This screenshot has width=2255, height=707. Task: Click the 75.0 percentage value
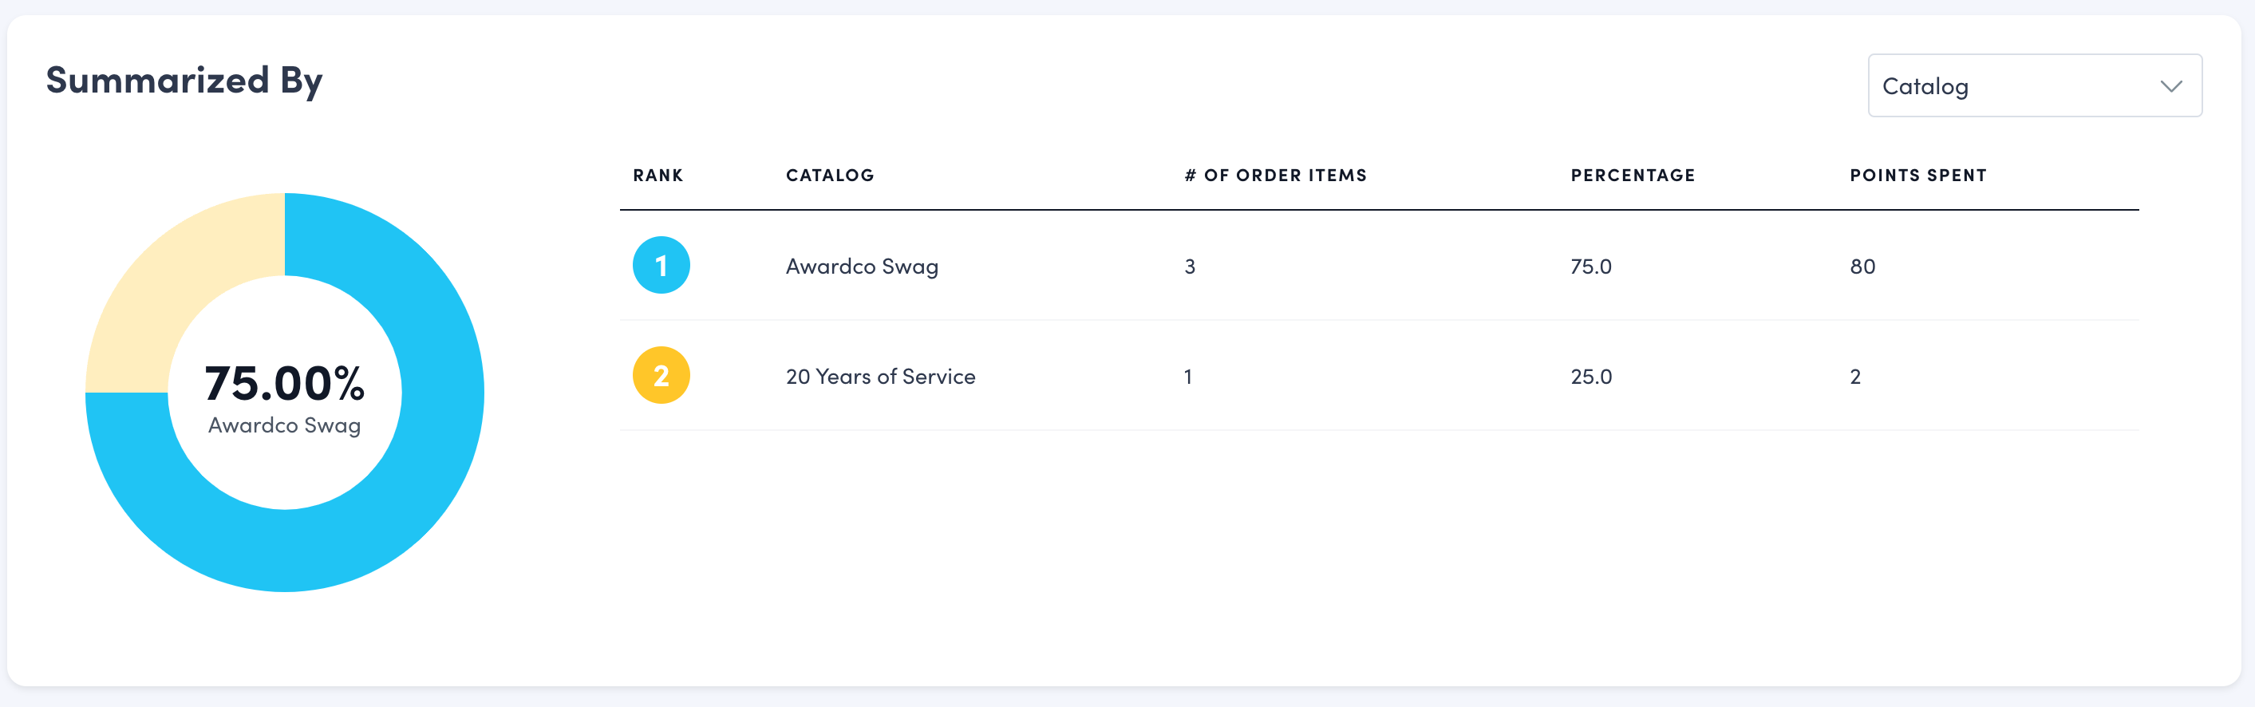[1590, 266]
